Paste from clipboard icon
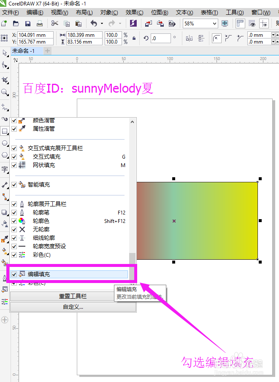The width and height of the screenshot is (279, 382). pyautogui.click(x=78, y=23)
